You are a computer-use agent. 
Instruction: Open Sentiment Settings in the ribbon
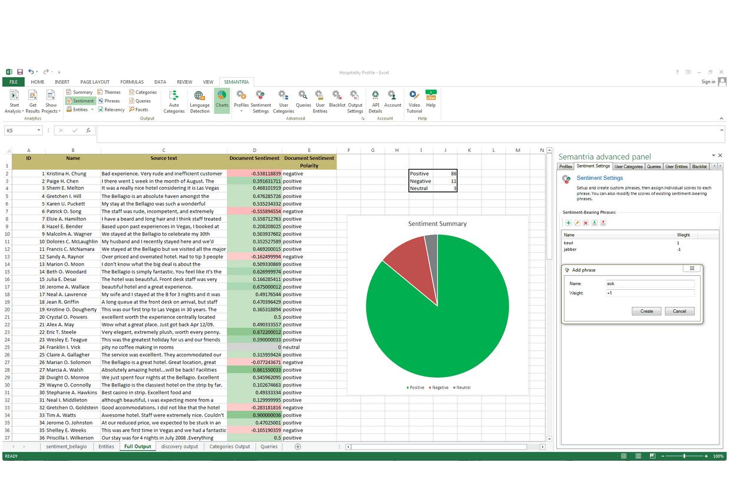[x=260, y=101]
